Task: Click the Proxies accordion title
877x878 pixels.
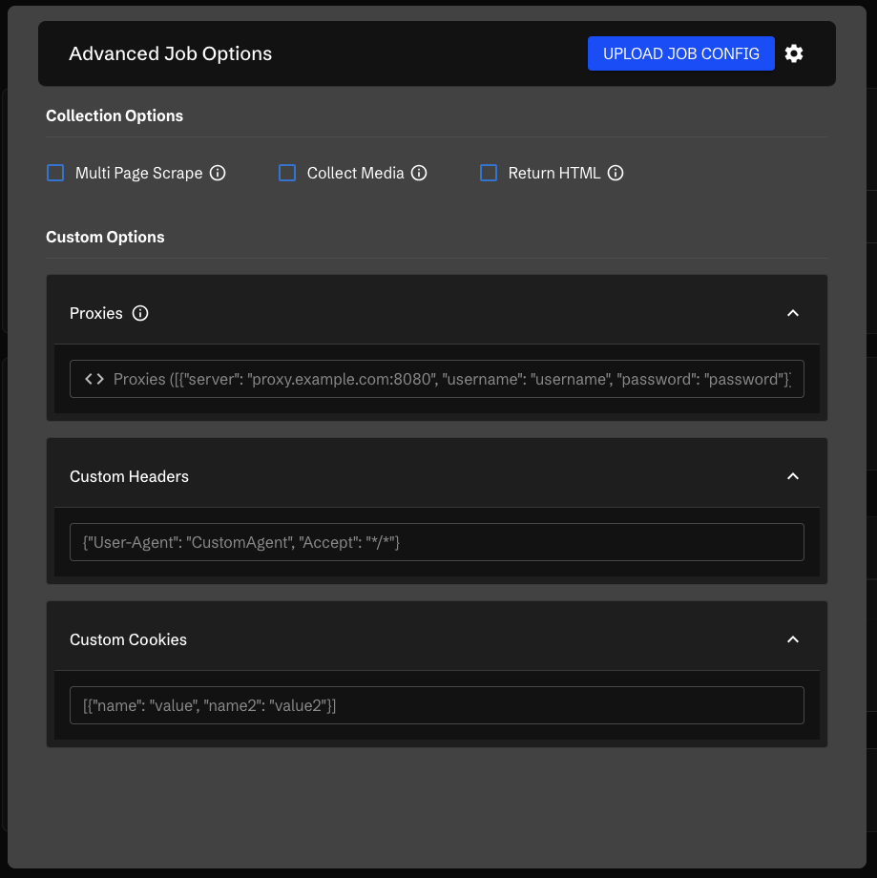Action: click(96, 313)
